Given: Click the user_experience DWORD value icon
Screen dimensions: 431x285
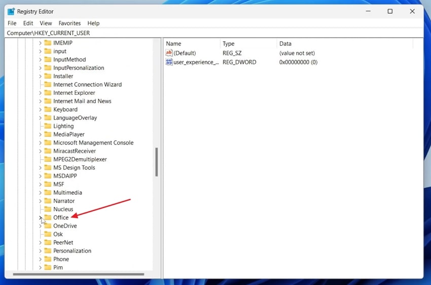Looking at the screenshot, I should pos(169,62).
